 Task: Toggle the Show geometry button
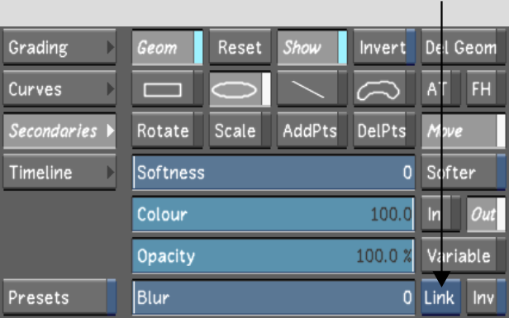point(312,47)
